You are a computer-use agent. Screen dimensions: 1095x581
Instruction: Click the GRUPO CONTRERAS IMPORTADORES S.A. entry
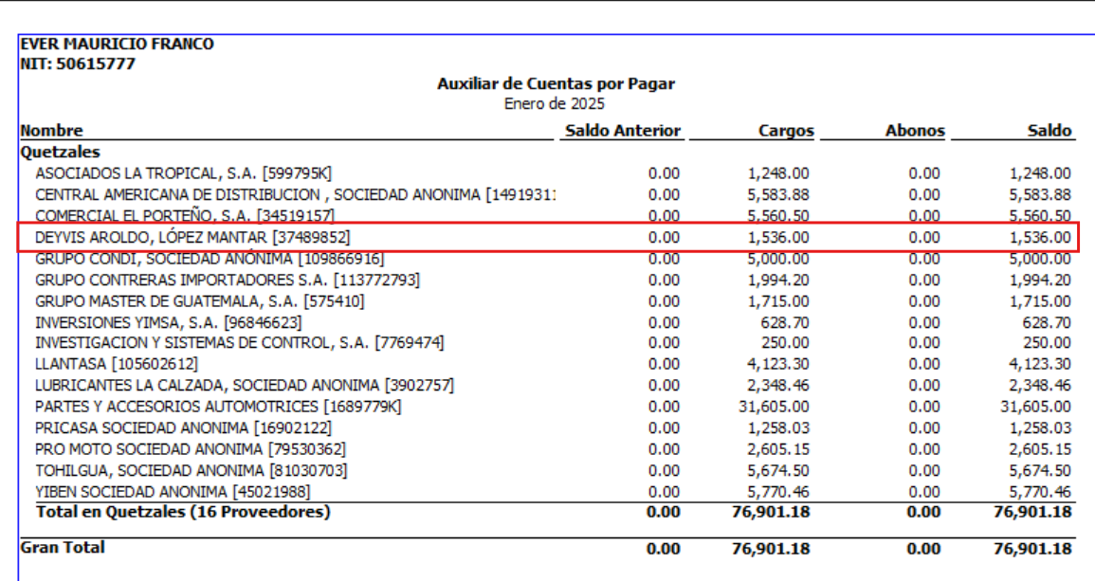[228, 281]
